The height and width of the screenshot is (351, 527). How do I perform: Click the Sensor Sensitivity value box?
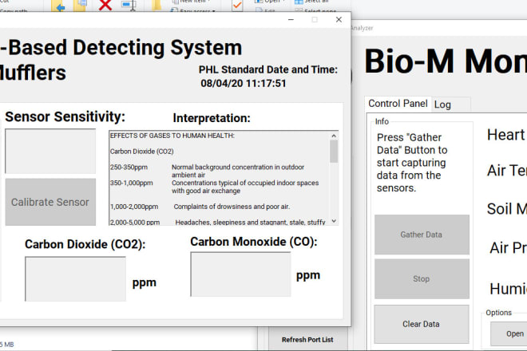tap(50, 151)
